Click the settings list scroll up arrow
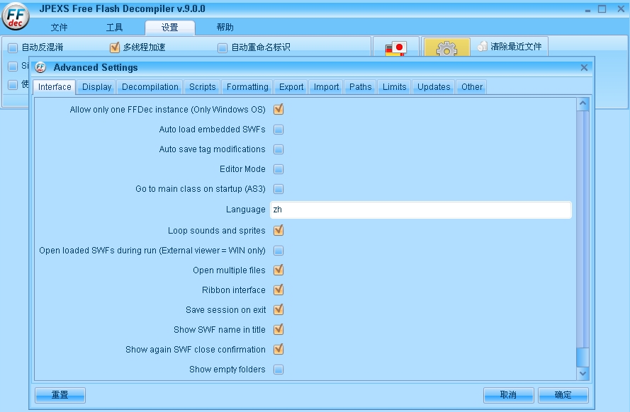 583,104
